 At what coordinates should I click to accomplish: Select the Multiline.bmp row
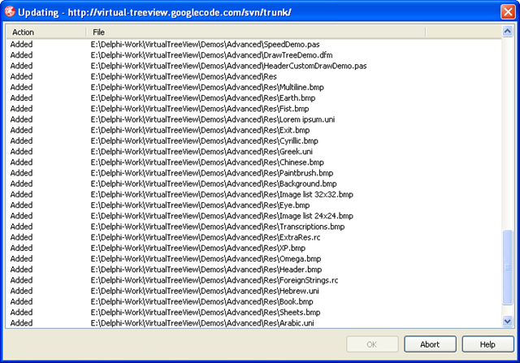[x=253, y=87]
